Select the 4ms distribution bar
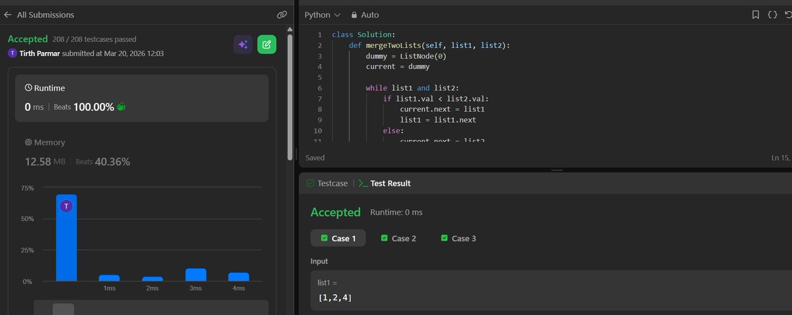The image size is (792, 315). pos(239,277)
